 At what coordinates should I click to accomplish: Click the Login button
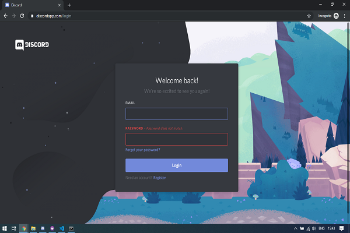[177, 165]
